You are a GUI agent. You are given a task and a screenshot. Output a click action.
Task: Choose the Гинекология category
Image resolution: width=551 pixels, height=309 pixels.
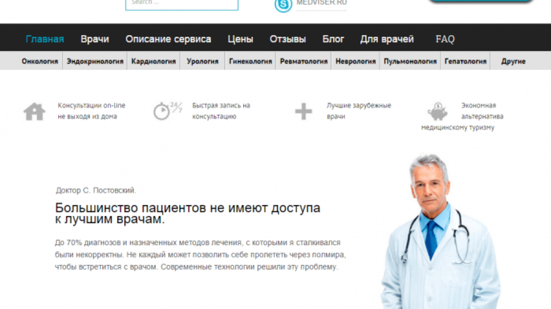(251, 61)
